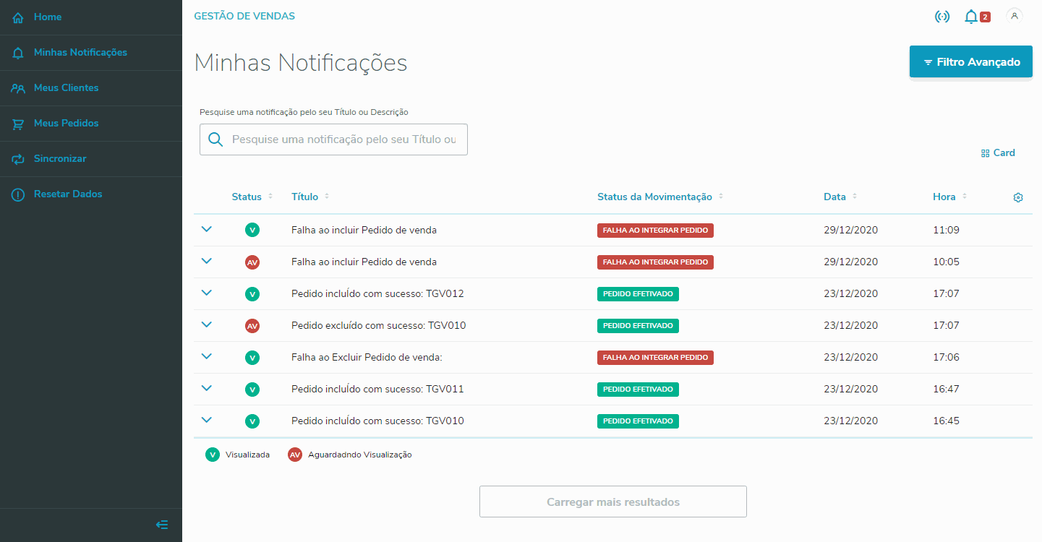This screenshot has width=1042, height=542.
Task: Click Carregar mais resultados button
Action: coord(612,502)
